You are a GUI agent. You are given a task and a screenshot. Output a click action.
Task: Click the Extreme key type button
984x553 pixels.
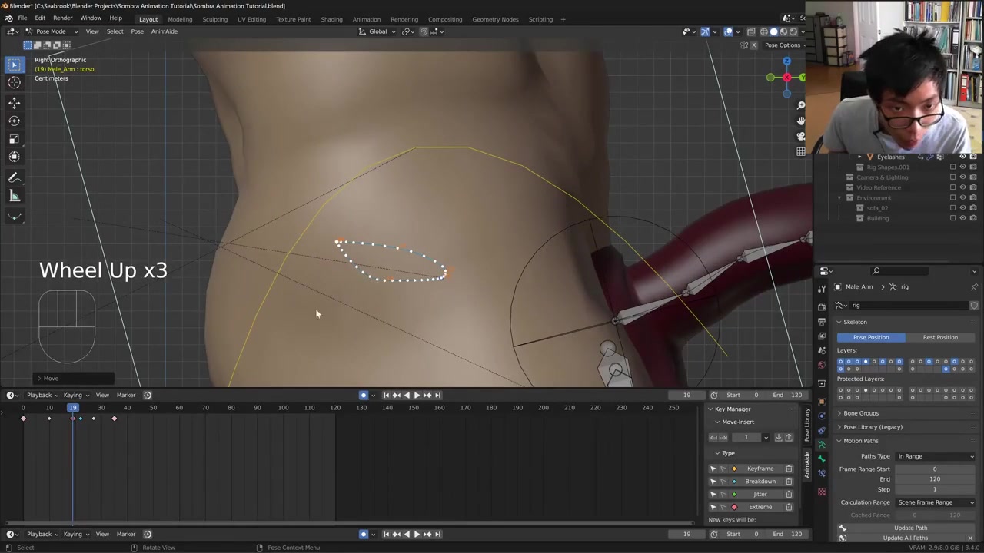coord(760,507)
